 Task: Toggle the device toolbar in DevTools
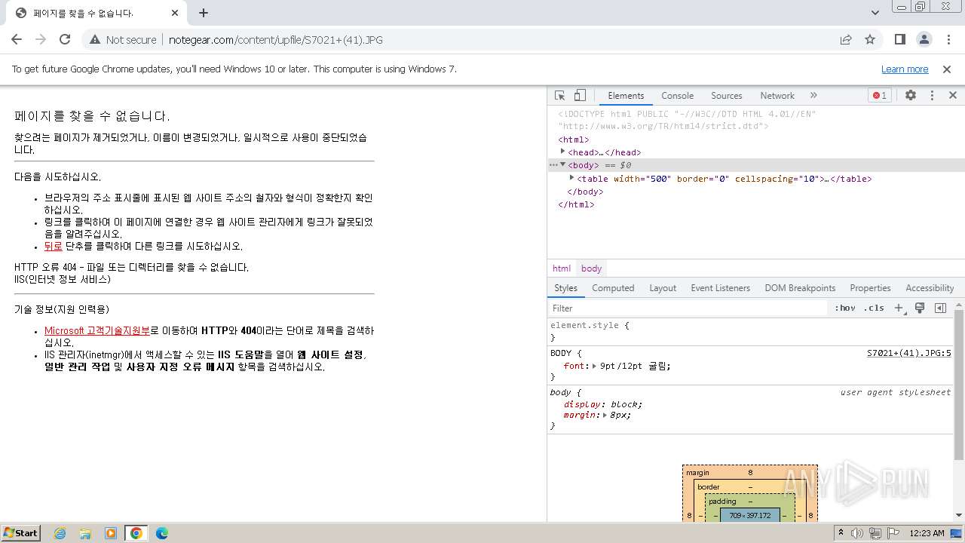pos(580,96)
